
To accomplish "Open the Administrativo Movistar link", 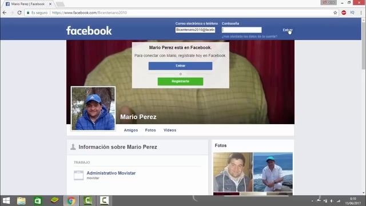I will coord(111,173).
